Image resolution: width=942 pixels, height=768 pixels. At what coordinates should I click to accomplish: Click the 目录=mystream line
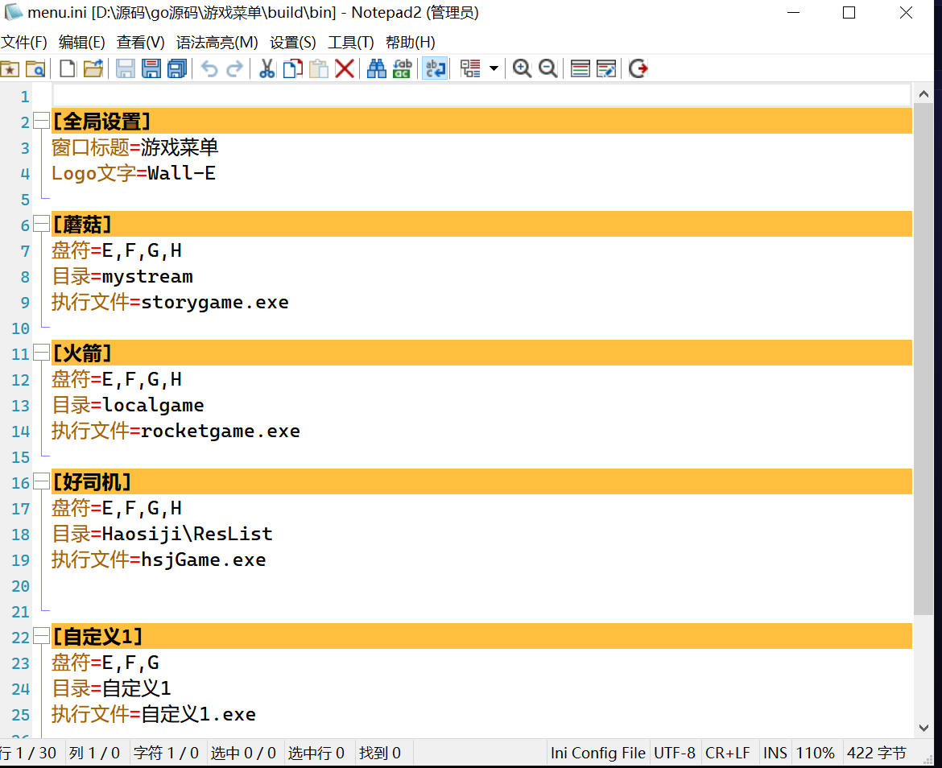coord(122,276)
